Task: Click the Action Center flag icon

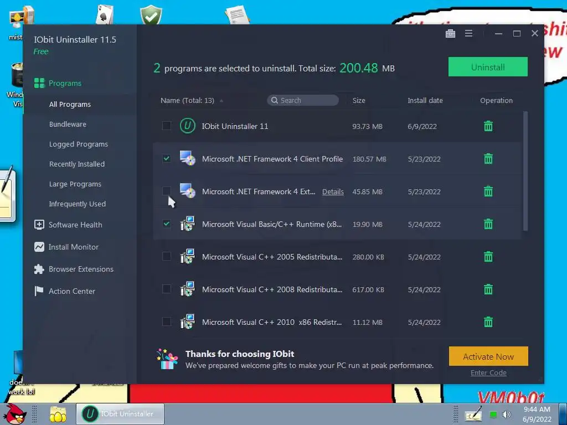Action: tap(39, 291)
